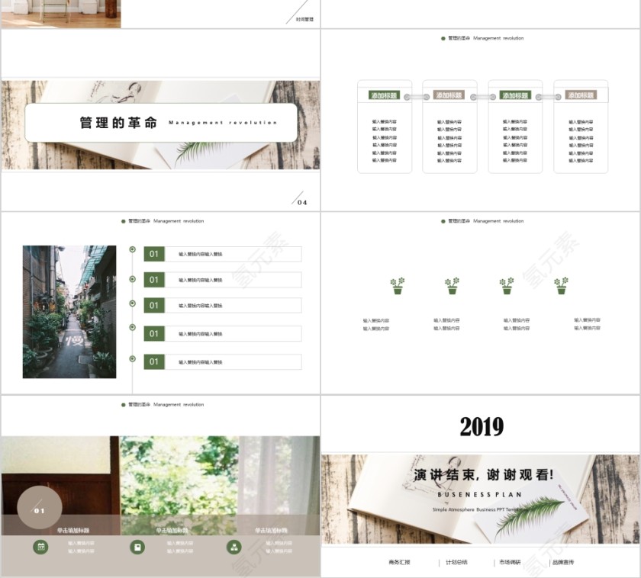Click the book icon in the beige bar
Image resolution: width=641 pixels, height=578 pixels.
point(137,547)
